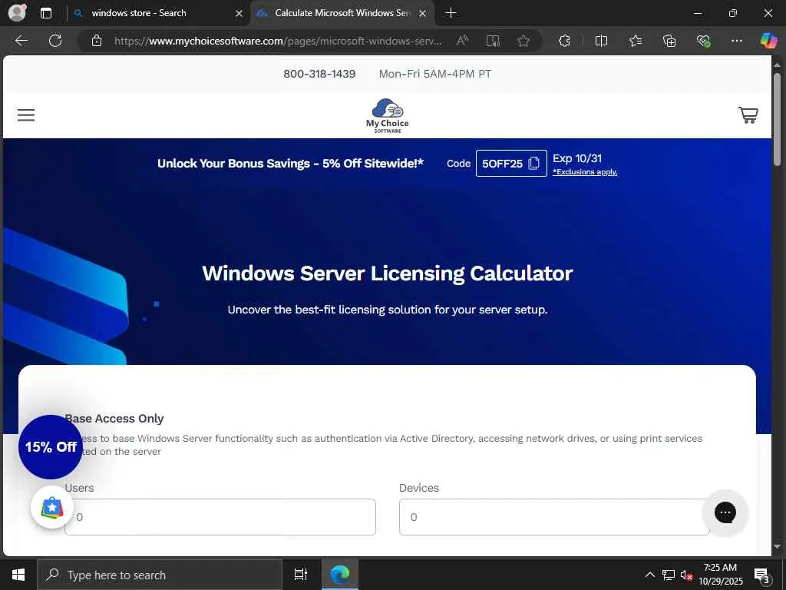Click the My Choice Software logo

point(387,115)
